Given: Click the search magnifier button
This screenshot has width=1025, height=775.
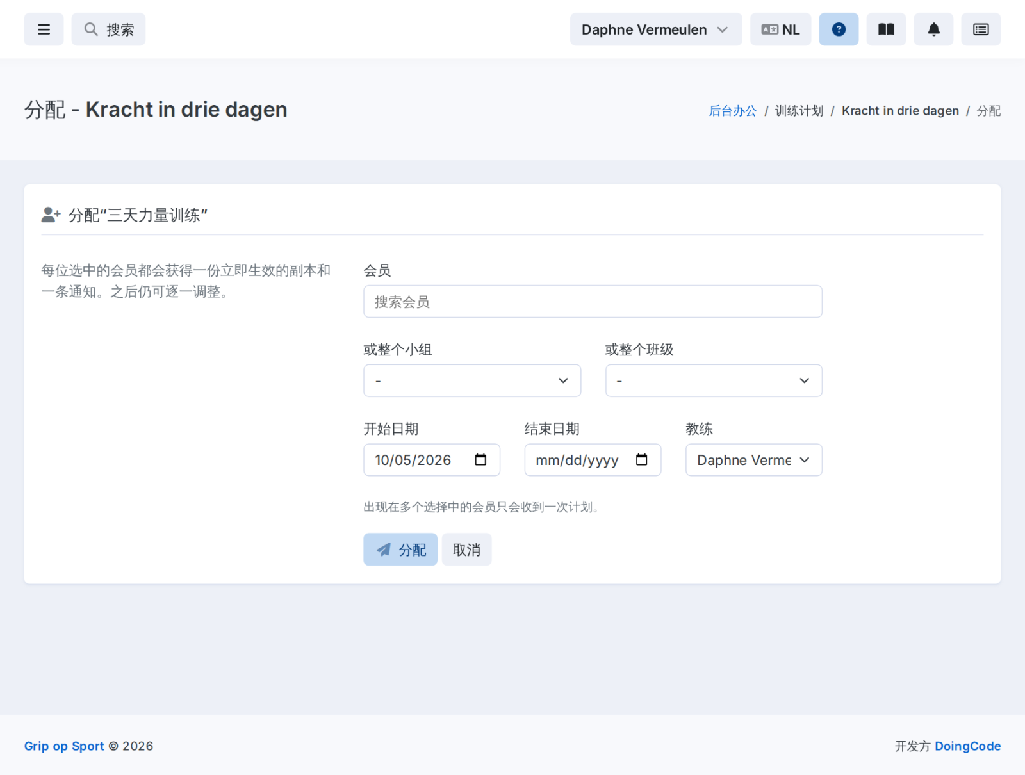Looking at the screenshot, I should (x=108, y=29).
